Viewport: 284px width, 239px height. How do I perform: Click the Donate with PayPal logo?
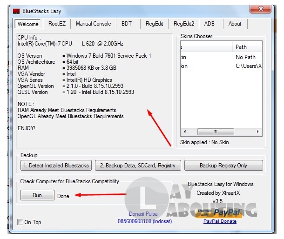pos(219,213)
